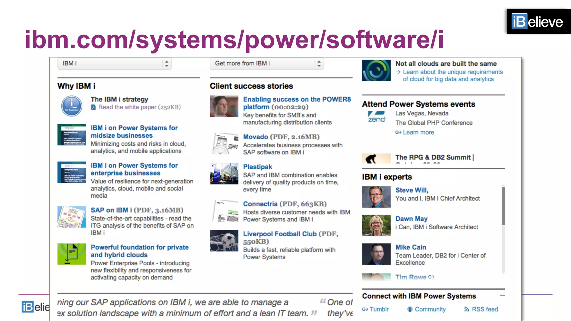The width and height of the screenshot is (571, 321).
Task: Click Mike Cain's portrait photo
Action: point(376,254)
